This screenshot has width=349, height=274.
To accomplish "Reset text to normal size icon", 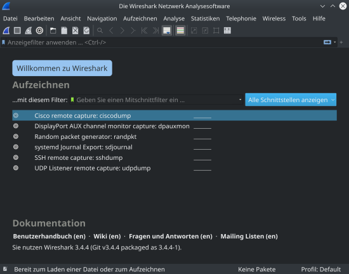I will [x=216, y=30].
